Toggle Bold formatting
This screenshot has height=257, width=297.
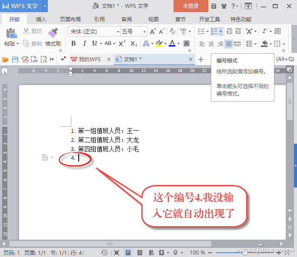pos(73,43)
